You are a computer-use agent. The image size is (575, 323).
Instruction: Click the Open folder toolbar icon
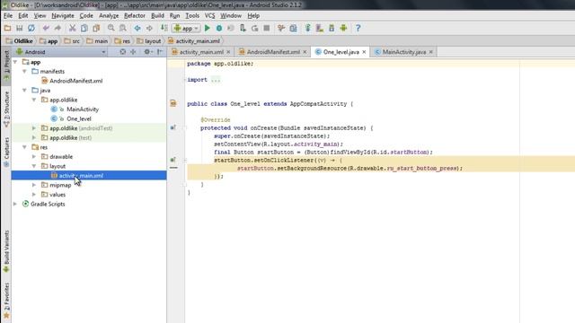pyautogui.click(x=7, y=28)
